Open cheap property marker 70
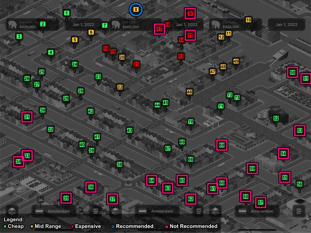The width and height of the screenshot is (311, 233). click(191, 122)
